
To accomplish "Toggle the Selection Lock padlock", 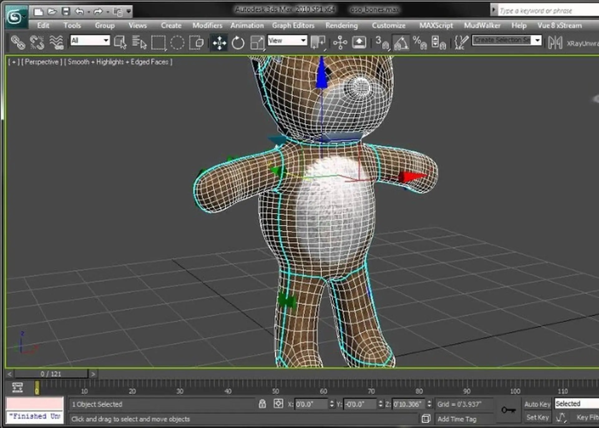I will 262,404.
